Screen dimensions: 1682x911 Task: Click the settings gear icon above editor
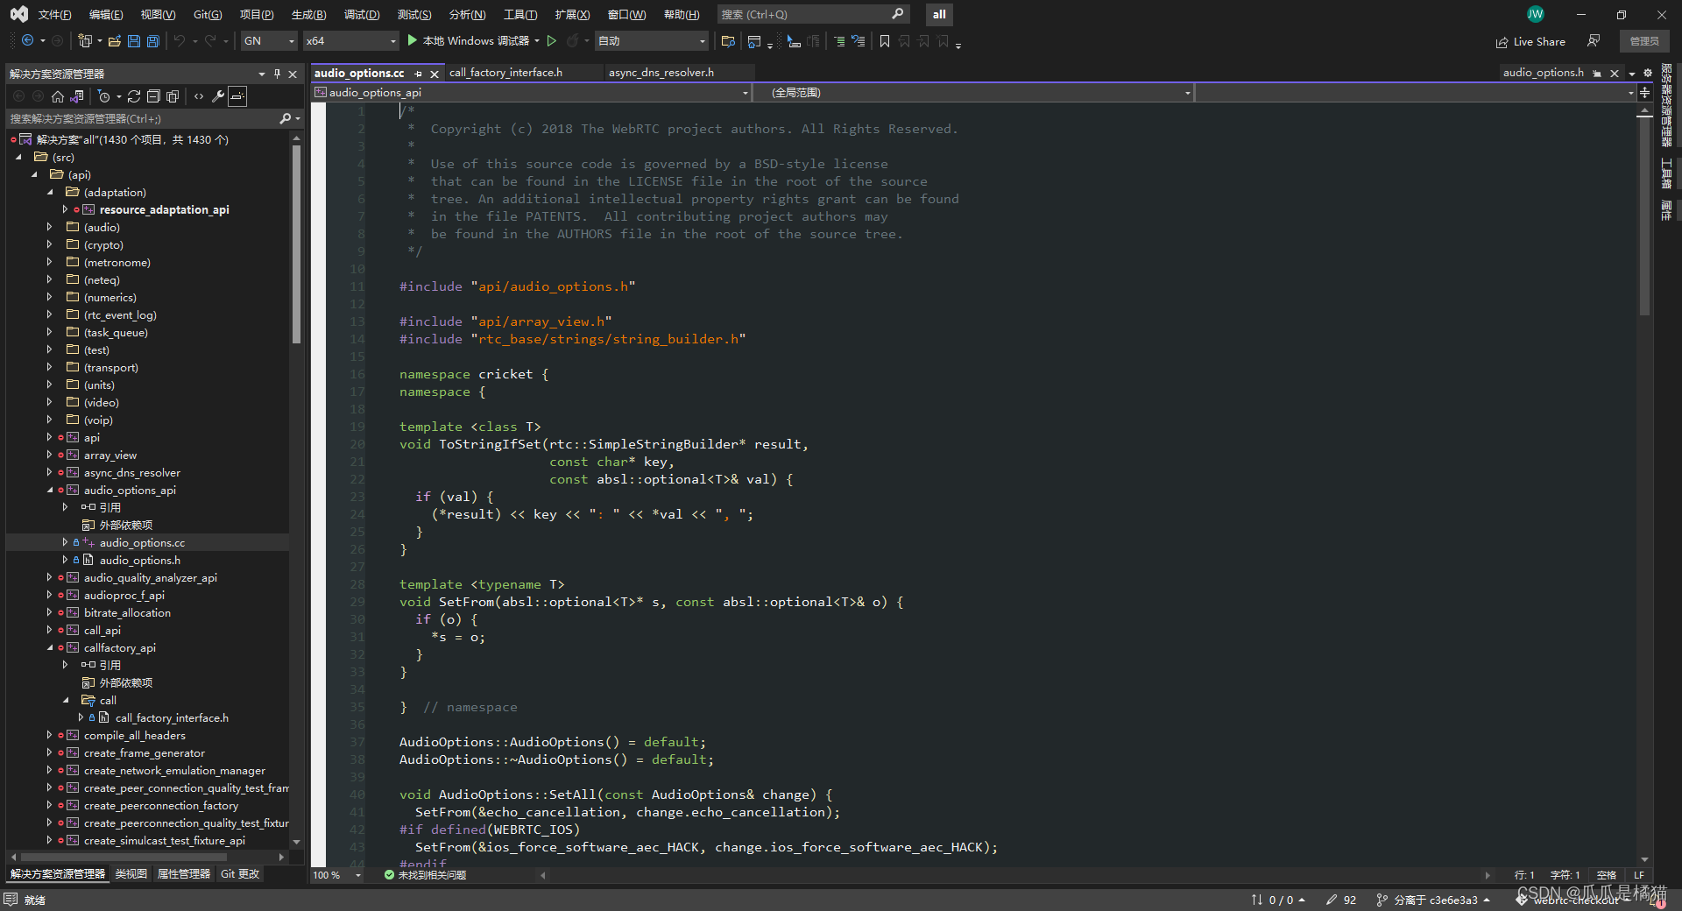[1648, 73]
